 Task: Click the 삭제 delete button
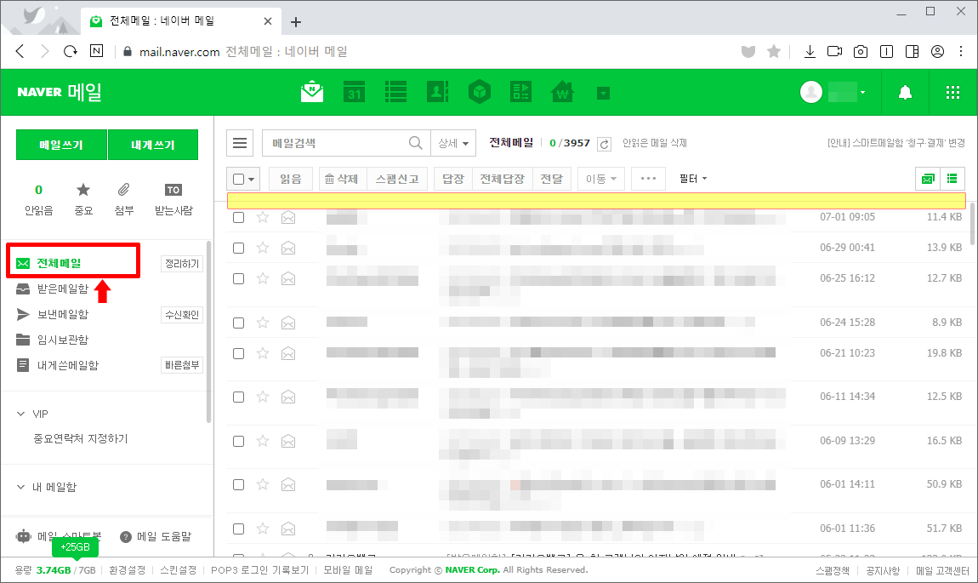(x=343, y=179)
